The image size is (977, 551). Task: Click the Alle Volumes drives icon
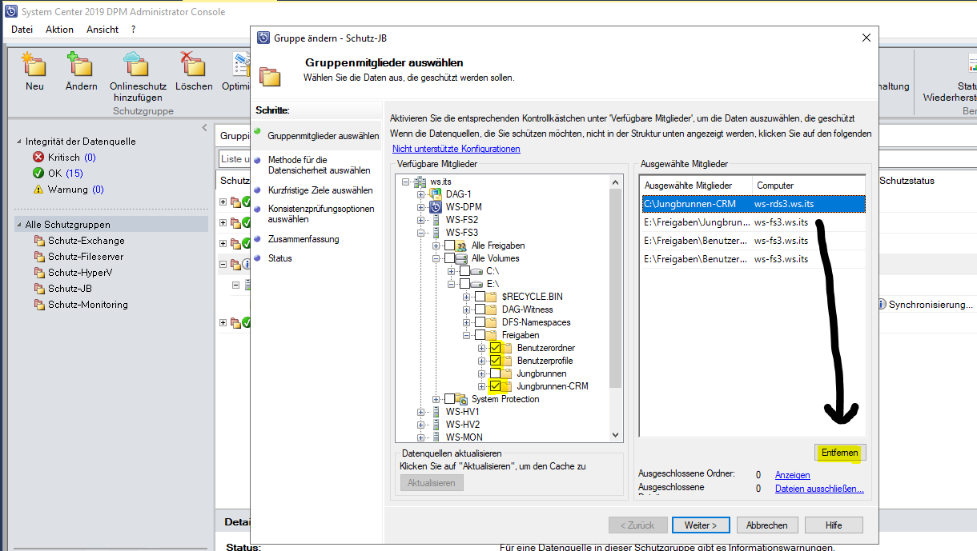click(461, 258)
